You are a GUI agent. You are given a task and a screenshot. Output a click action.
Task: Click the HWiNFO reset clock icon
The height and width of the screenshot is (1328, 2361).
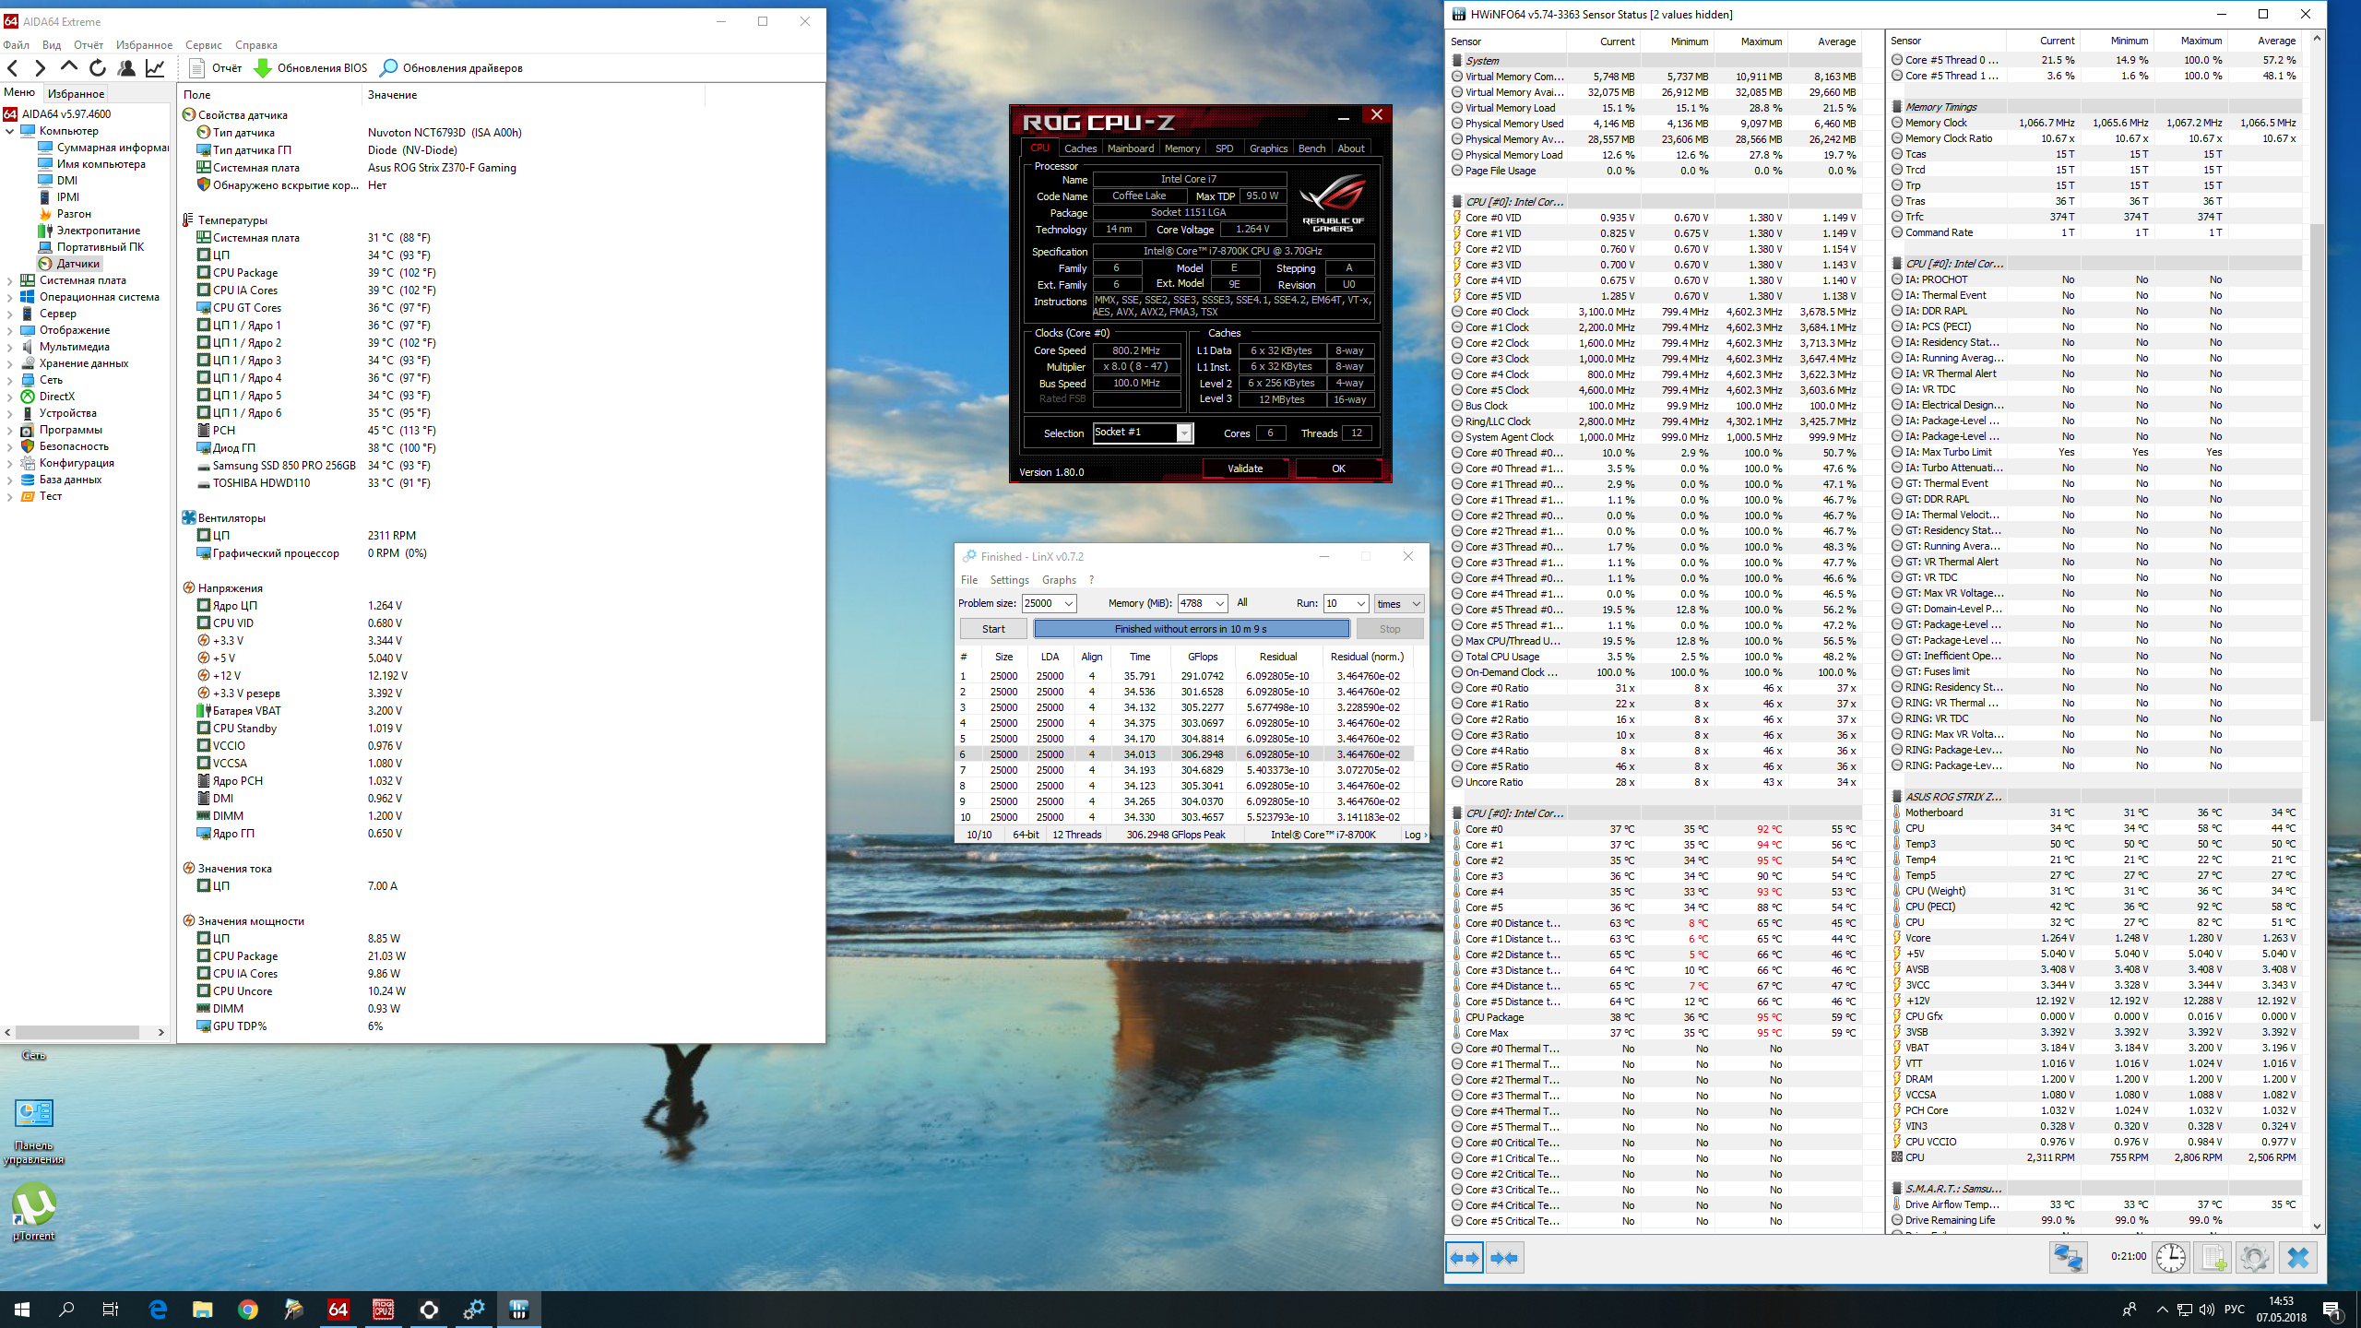coord(2171,1258)
